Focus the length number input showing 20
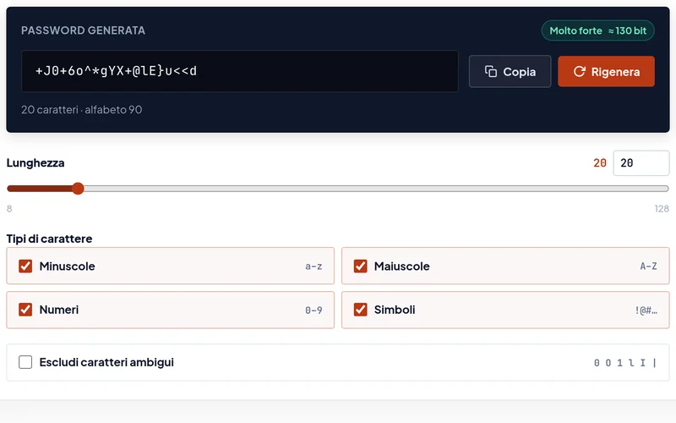676x423 pixels. [641, 162]
